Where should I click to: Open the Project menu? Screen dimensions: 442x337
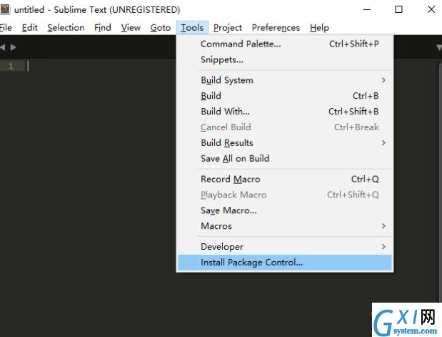pos(228,28)
